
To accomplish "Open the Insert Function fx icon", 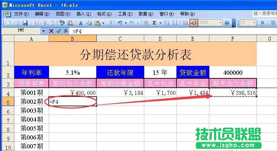I will pyautogui.click(x=66, y=31).
